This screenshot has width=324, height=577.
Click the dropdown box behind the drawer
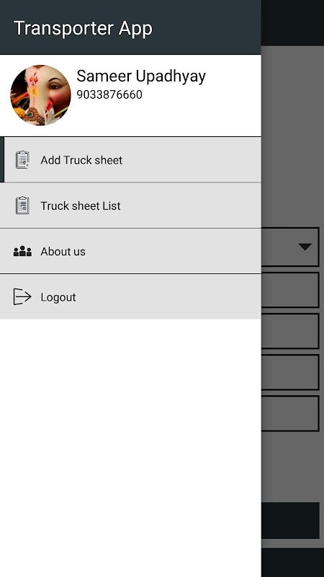coord(290,247)
